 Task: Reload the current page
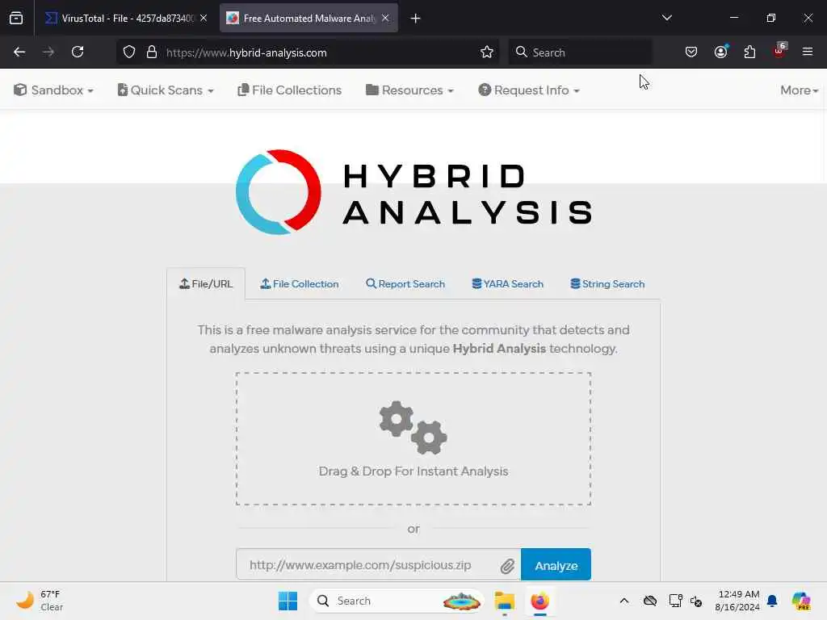pos(78,52)
